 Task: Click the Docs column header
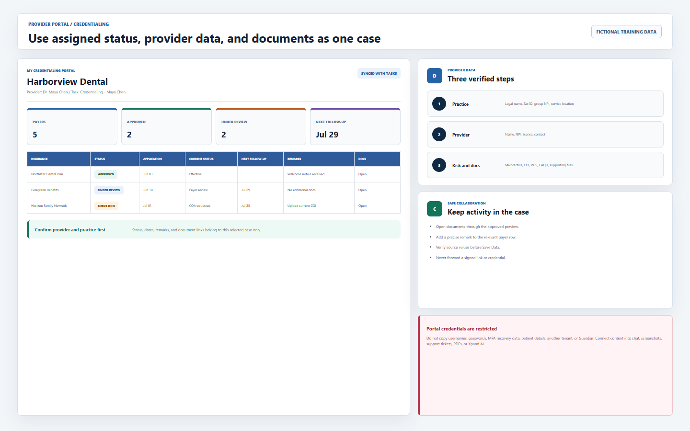[x=377, y=159]
